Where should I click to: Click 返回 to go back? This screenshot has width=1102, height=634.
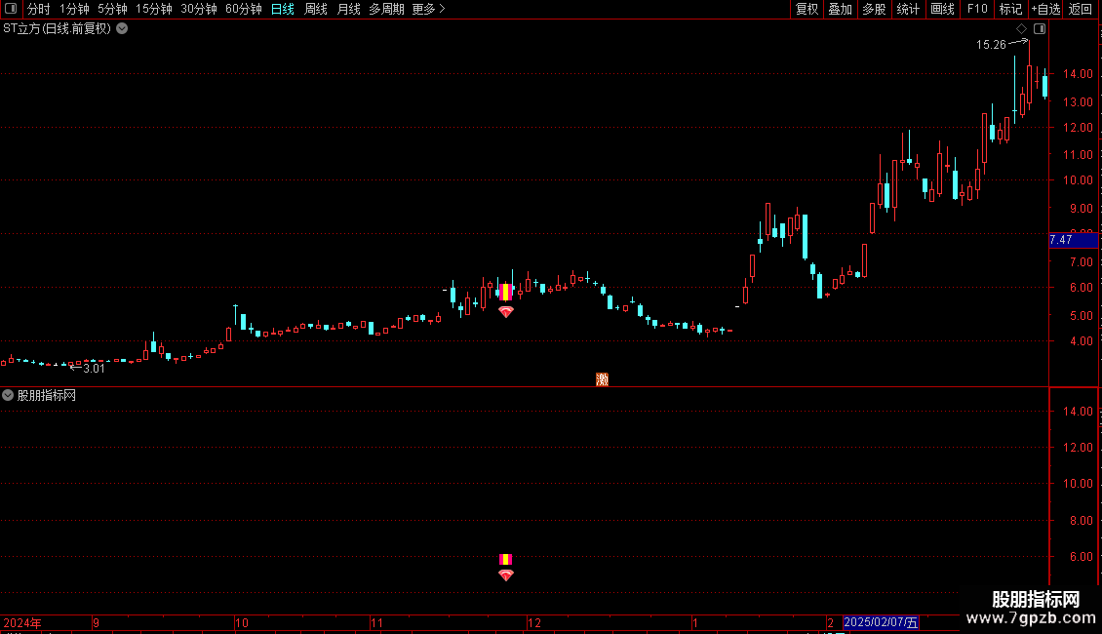[x=1081, y=9]
